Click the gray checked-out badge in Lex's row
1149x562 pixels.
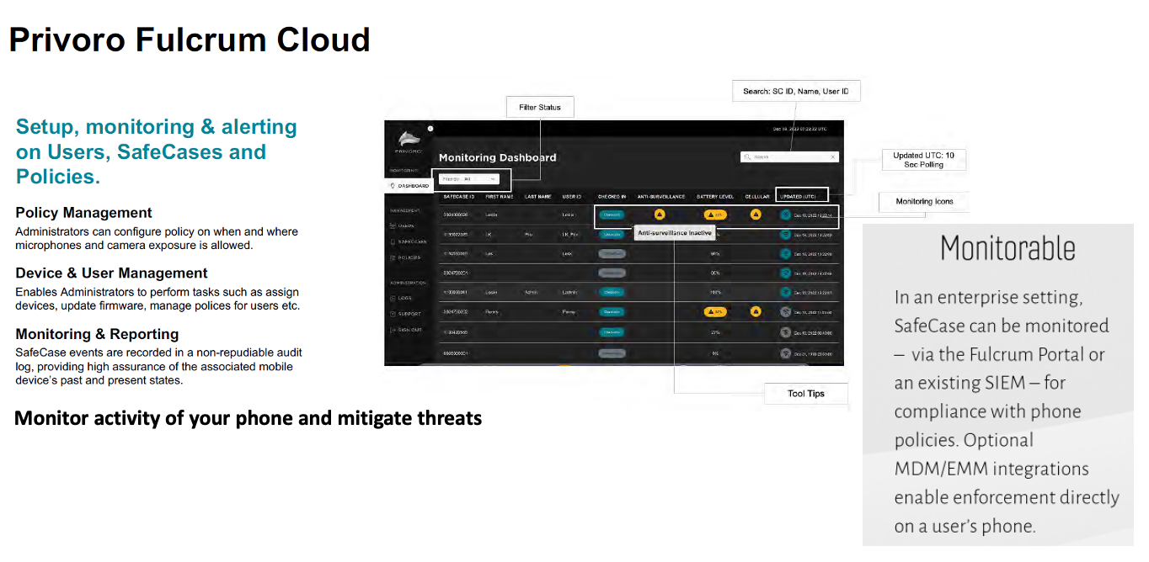[x=612, y=253]
